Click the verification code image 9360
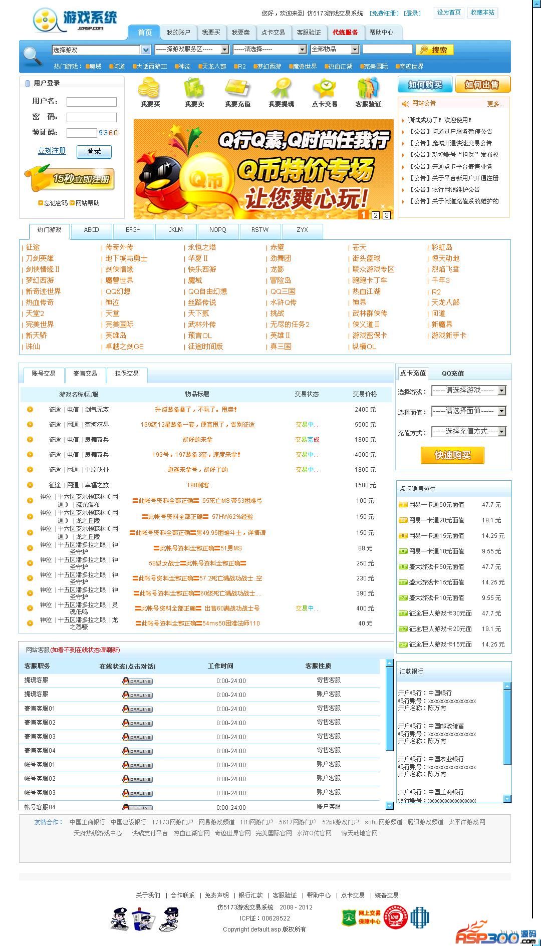Viewport: 541px width, 946px height. [x=108, y=133]
